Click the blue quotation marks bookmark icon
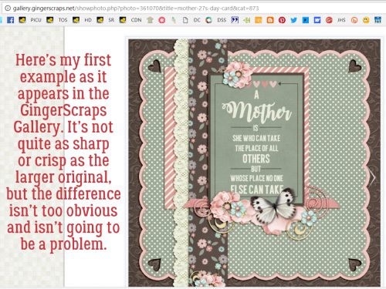 [x=235, y=20]
